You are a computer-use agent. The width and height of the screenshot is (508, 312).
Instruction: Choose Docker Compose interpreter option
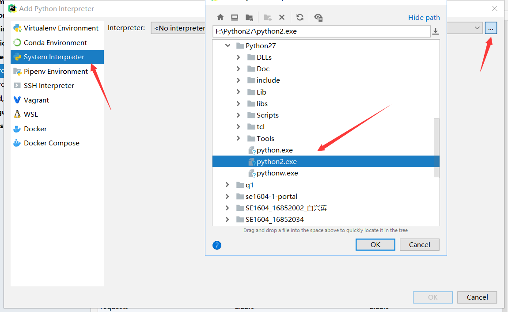click(57, 143)
